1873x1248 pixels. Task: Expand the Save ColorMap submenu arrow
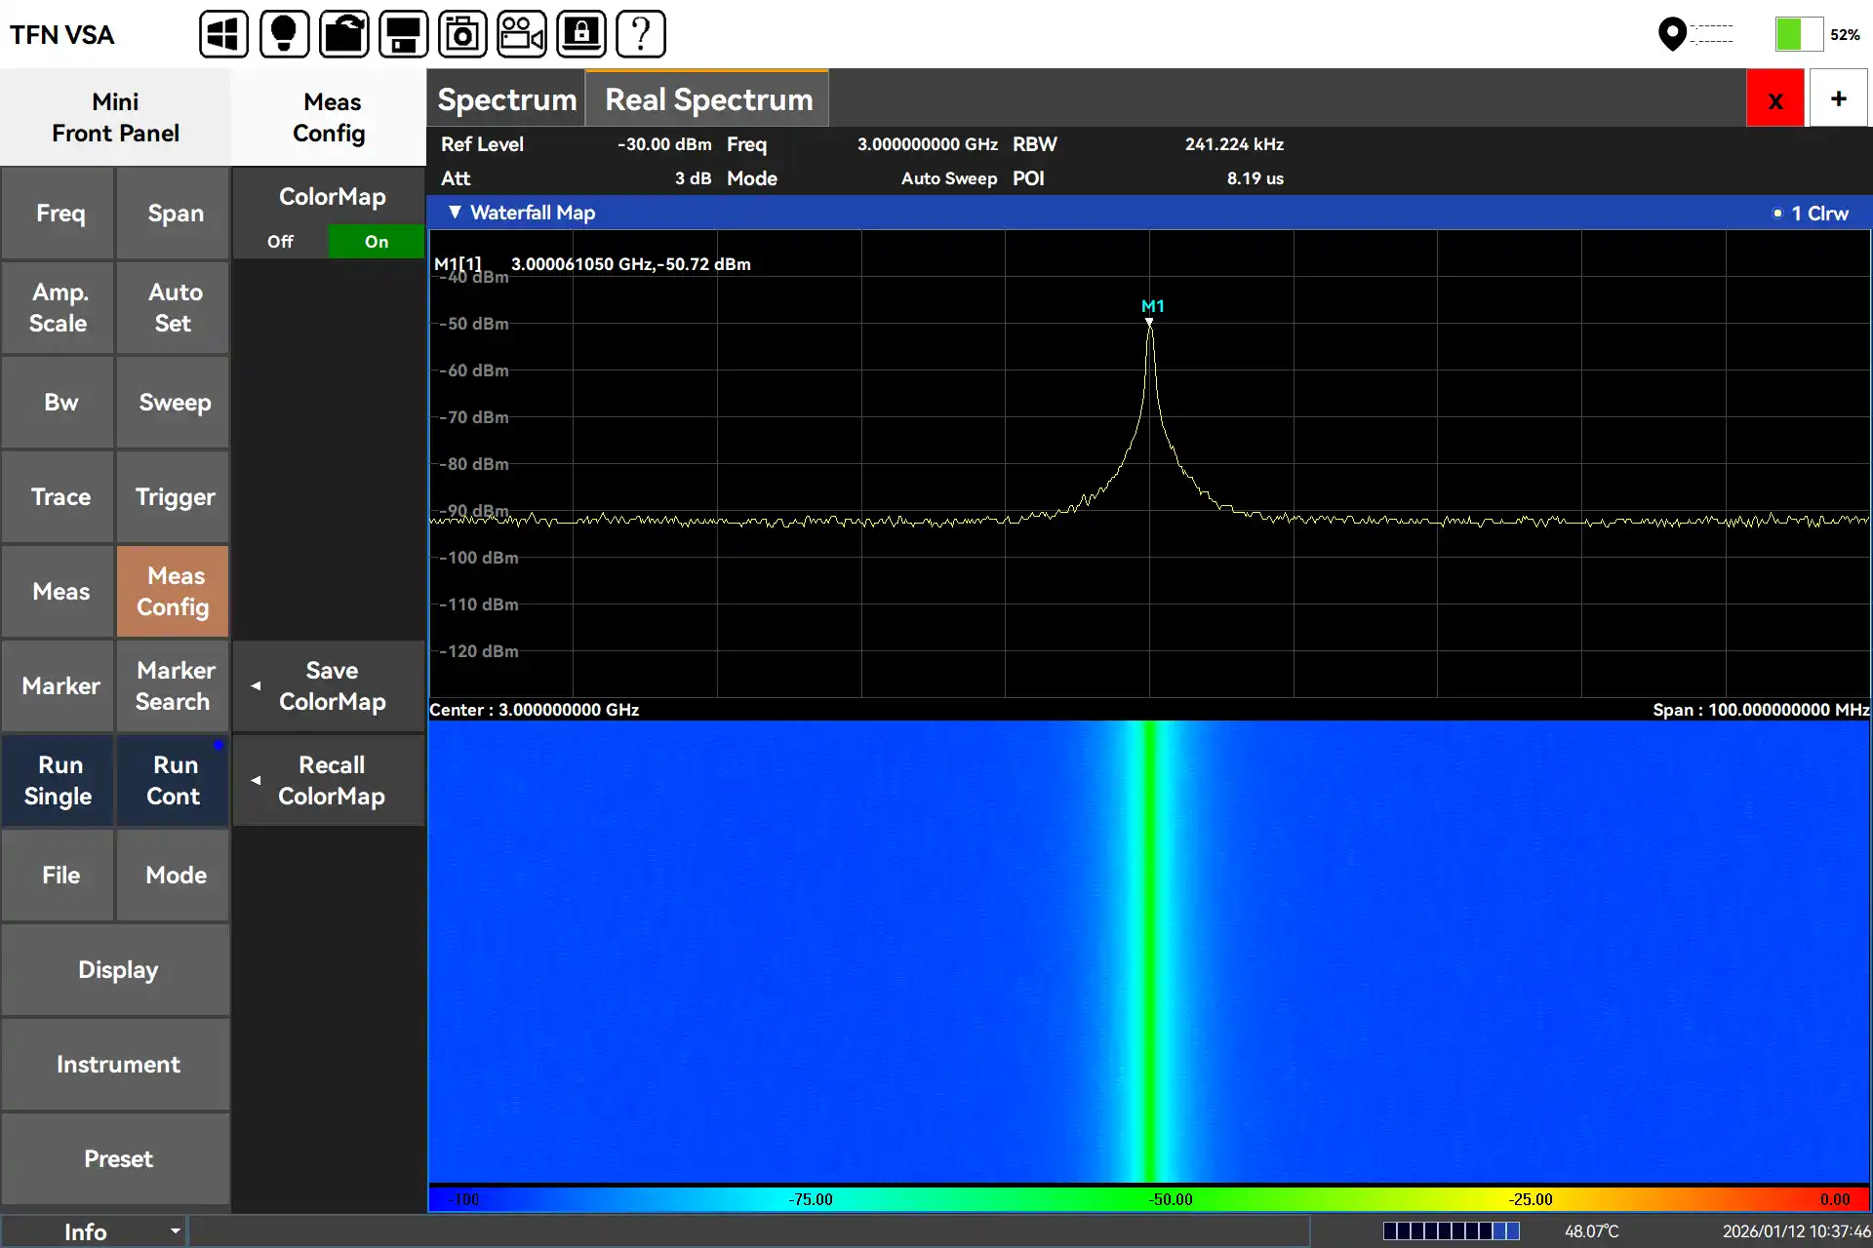(256, 686)
